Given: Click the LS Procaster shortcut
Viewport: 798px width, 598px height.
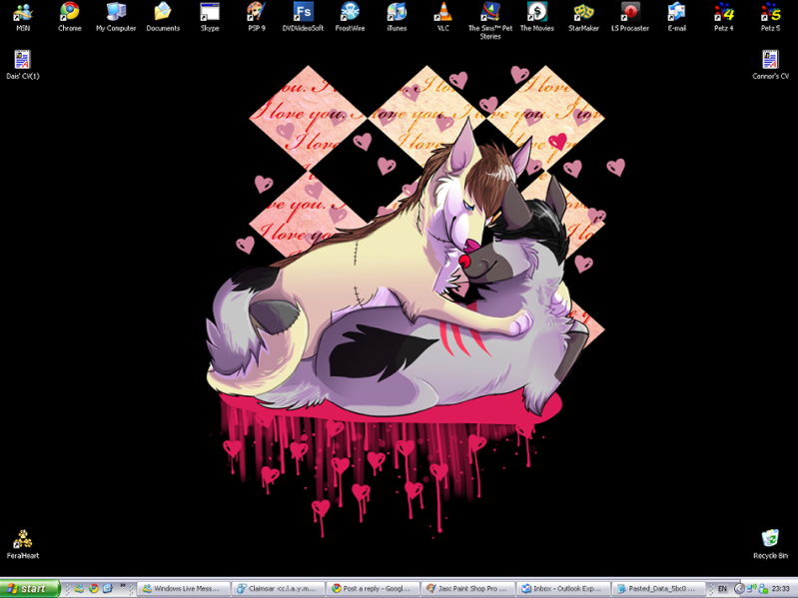Looking at the screenshot, I should (630, 16).
